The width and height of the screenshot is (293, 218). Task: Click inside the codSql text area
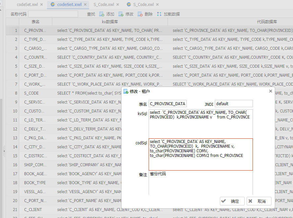click(x=201, y=155)
